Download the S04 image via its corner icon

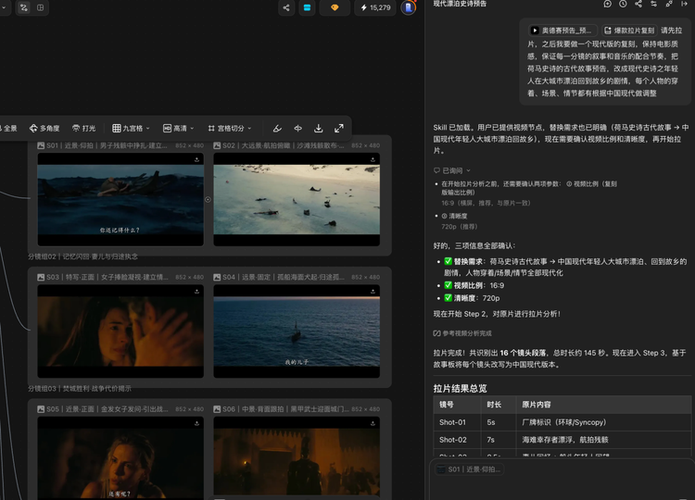pos(373,292)
